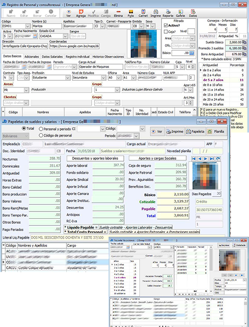Click the Apellidos column header in Registro grid
Viewport: 249px width, 327px height.
click(x=85, y=112)
